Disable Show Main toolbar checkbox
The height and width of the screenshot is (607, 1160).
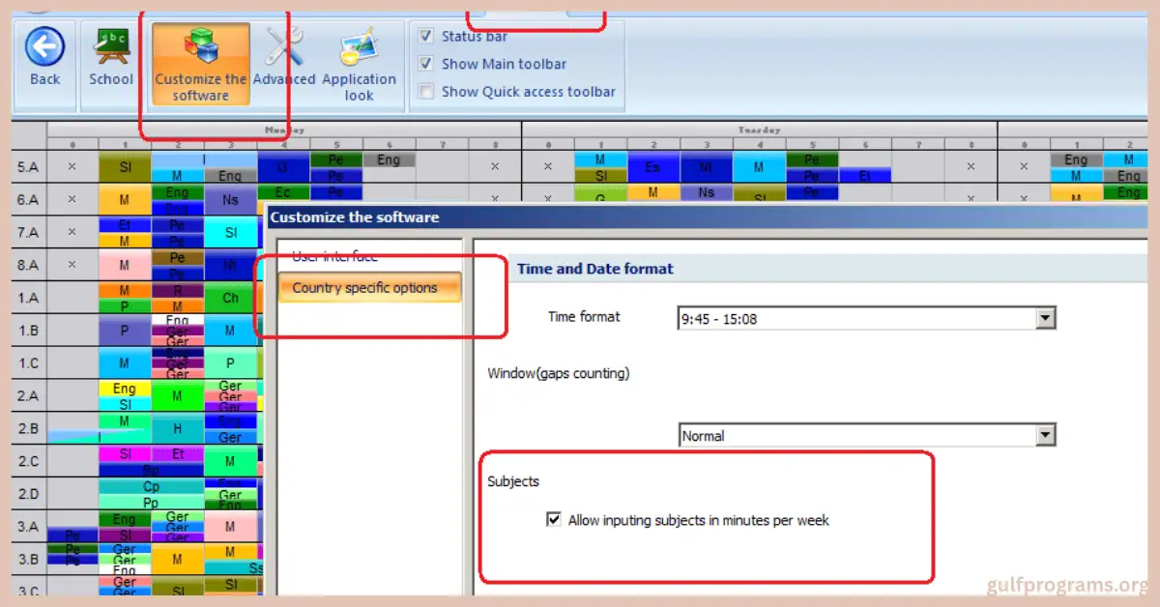point(425,64)
